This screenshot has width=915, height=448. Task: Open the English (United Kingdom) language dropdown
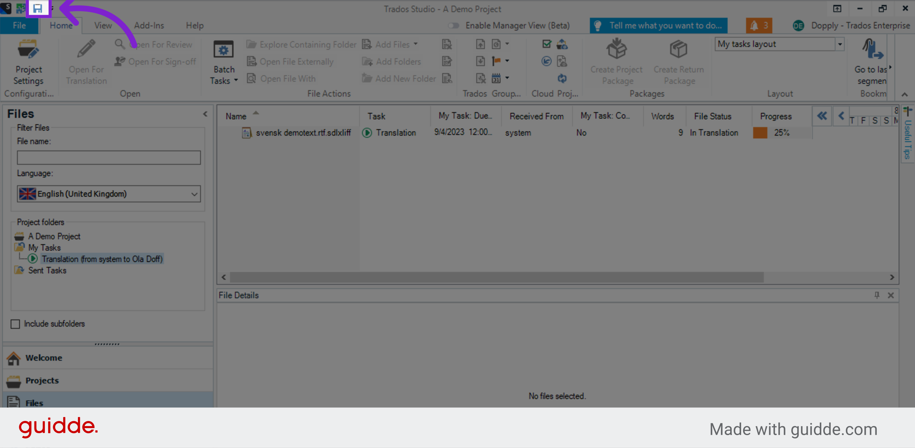coord(109,194)
